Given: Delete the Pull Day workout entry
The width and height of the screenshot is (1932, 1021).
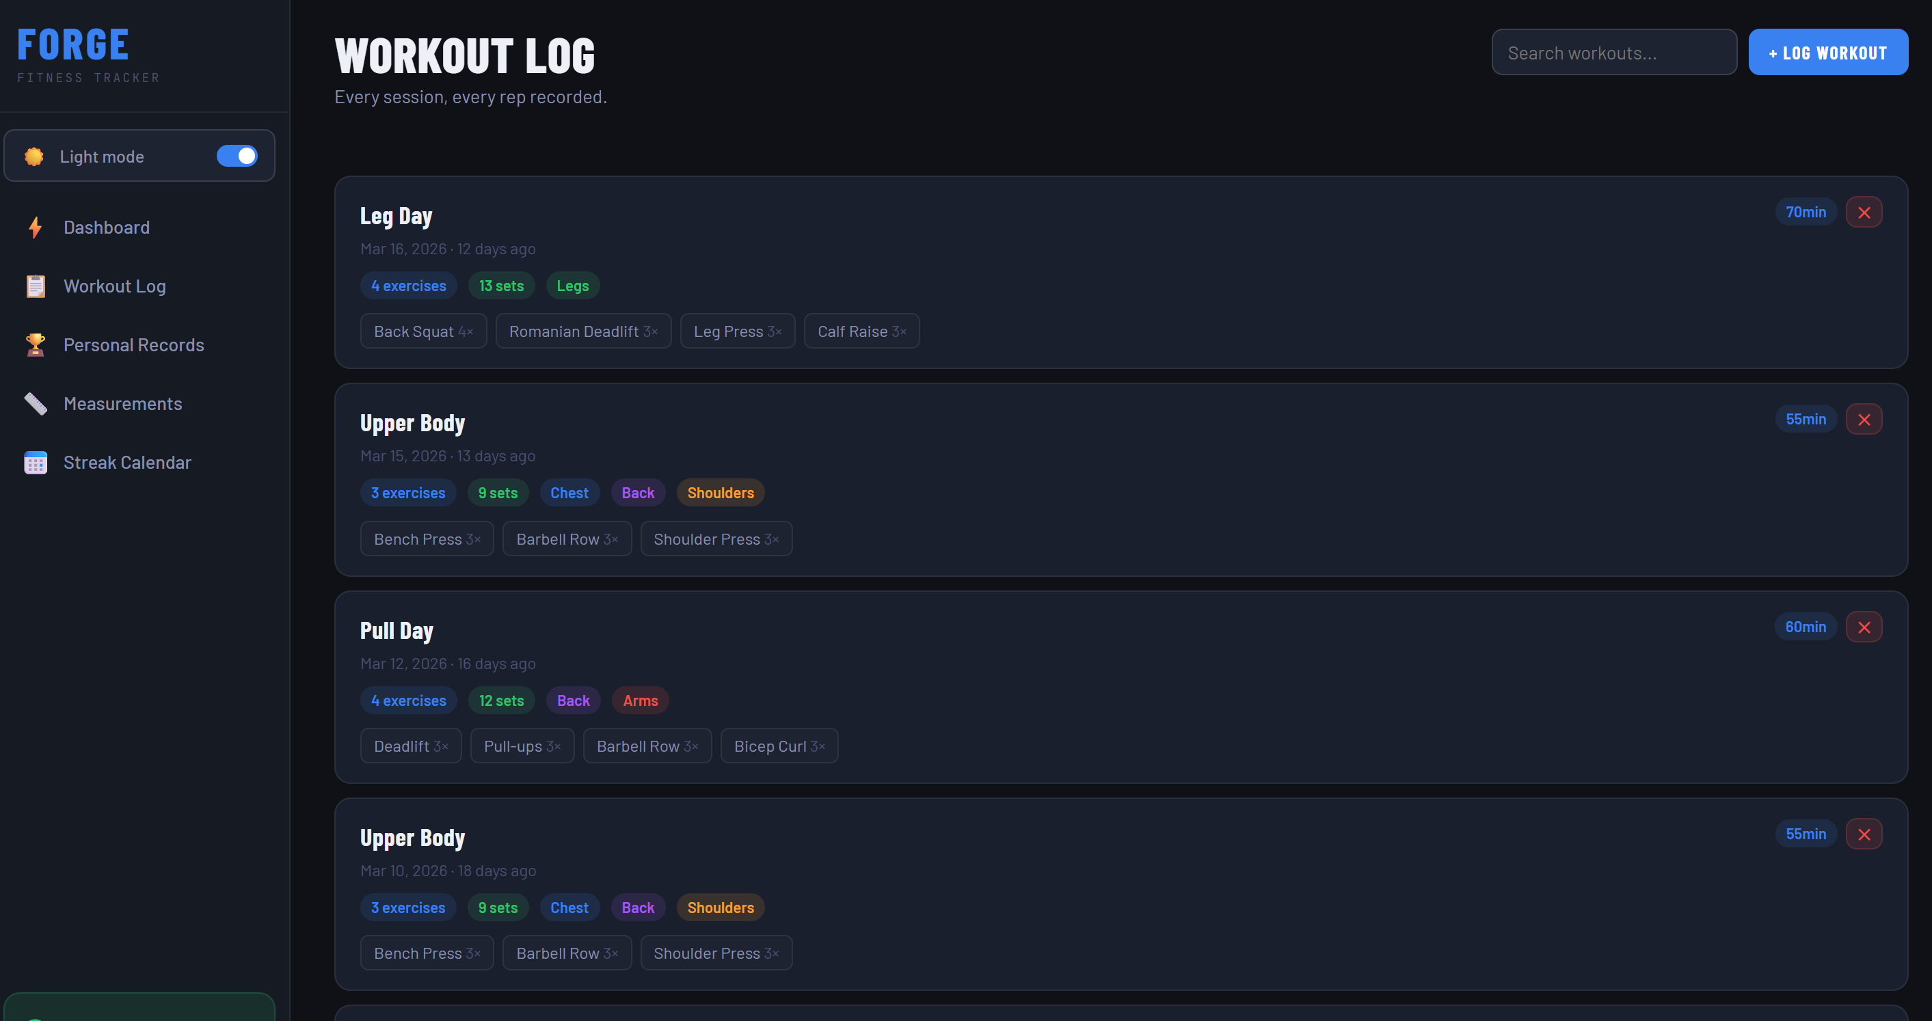Looking at the screenshot, I should click(1864, 627).
